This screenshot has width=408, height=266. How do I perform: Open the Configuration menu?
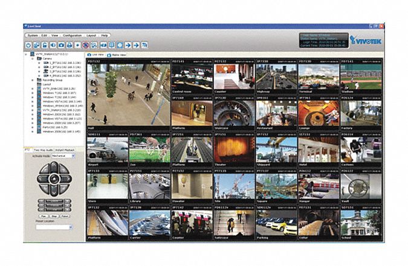pos(72,36)
